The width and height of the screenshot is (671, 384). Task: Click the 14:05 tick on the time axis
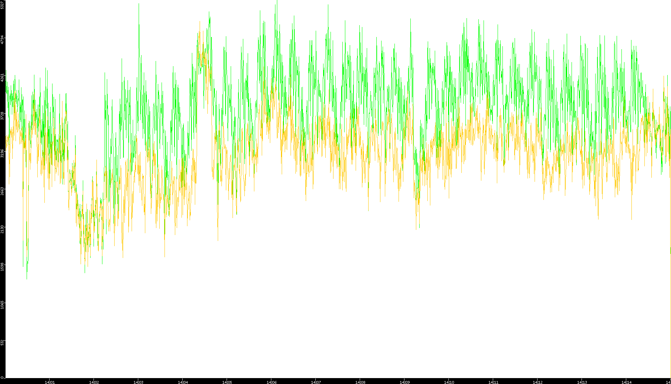tap(227, 382)
